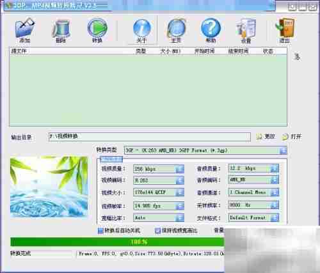
Task: Toggle the 保持视频宽高比 checkbox
Action: [157, 231]
